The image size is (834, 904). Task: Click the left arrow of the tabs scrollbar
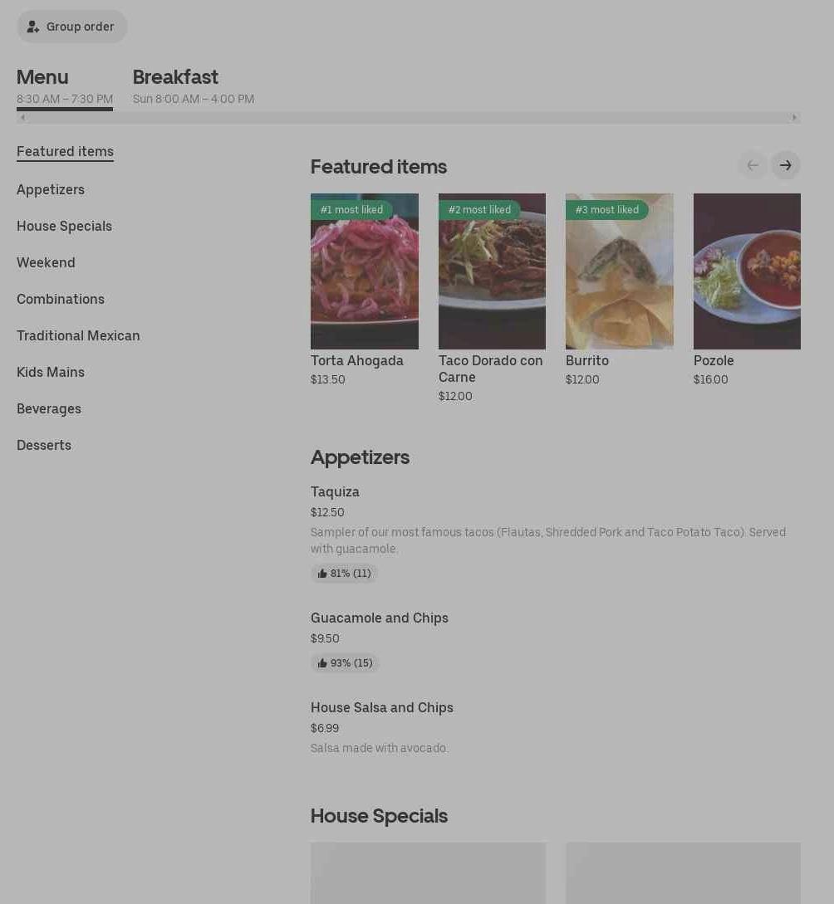click(22, 118)
